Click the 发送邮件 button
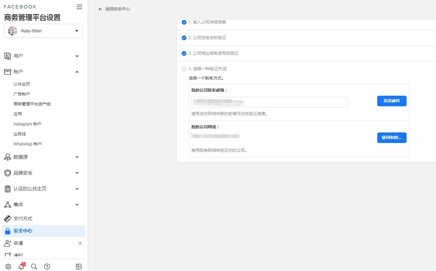The width and height of the screenshot is (436, 271). tap(392, 101)
